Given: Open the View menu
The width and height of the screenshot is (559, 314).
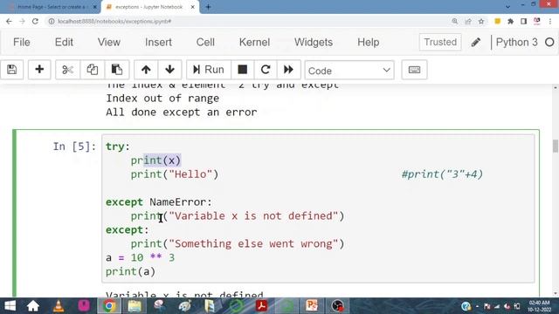Looking at the screenshot, I should coord(108,42).
